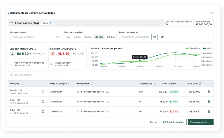Click supplier 1012 - Fornecedor Teste LTDA
224x138 pixels.
click(93, 92)
